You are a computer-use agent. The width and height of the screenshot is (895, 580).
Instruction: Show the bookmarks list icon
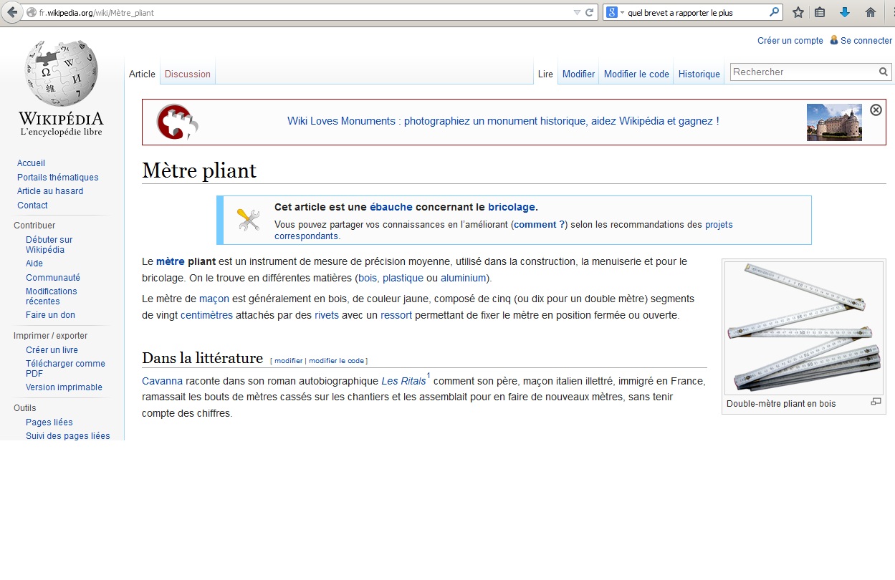point(820,12)
